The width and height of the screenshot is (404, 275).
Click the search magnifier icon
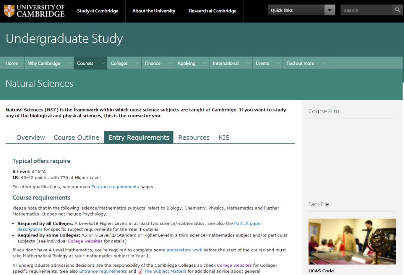coord(398,10)
